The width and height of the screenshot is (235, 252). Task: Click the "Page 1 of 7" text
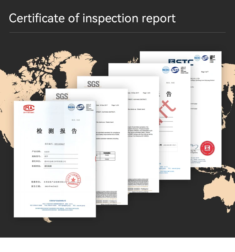point(205,72)
